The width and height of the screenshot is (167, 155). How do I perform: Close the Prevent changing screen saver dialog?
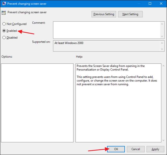click(x=161, y=4)
